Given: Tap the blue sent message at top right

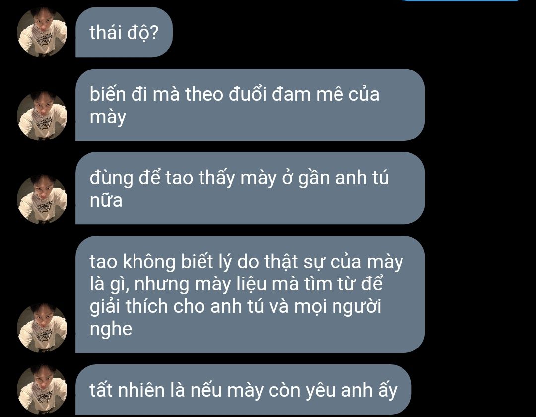Looking at the screenshot, I should 460,0.
